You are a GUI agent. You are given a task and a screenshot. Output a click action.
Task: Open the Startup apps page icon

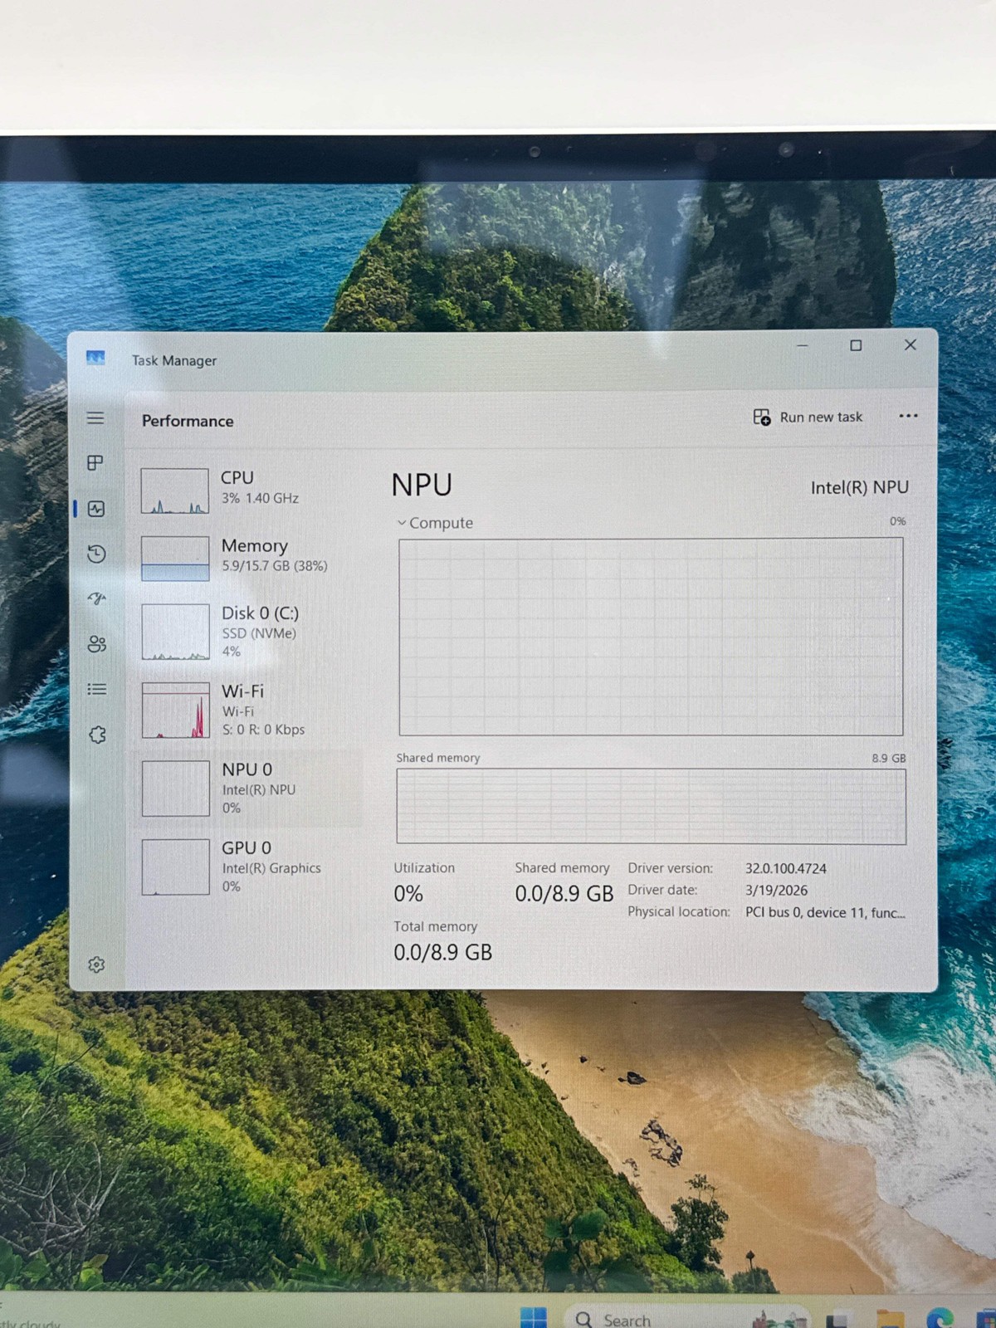[x=96, y=598]
